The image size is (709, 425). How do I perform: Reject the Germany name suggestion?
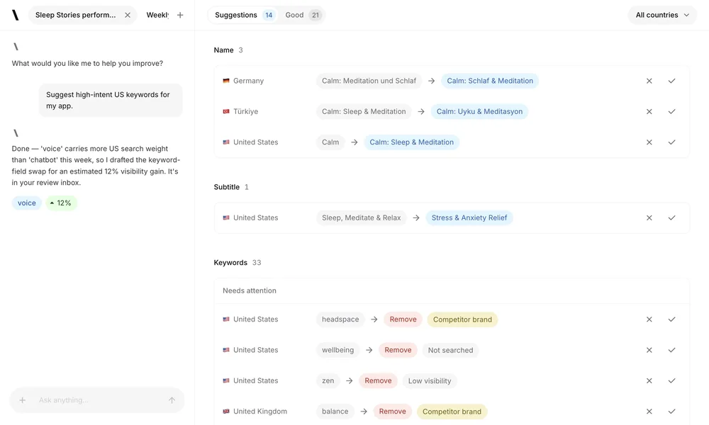click(x=649, y=81)
